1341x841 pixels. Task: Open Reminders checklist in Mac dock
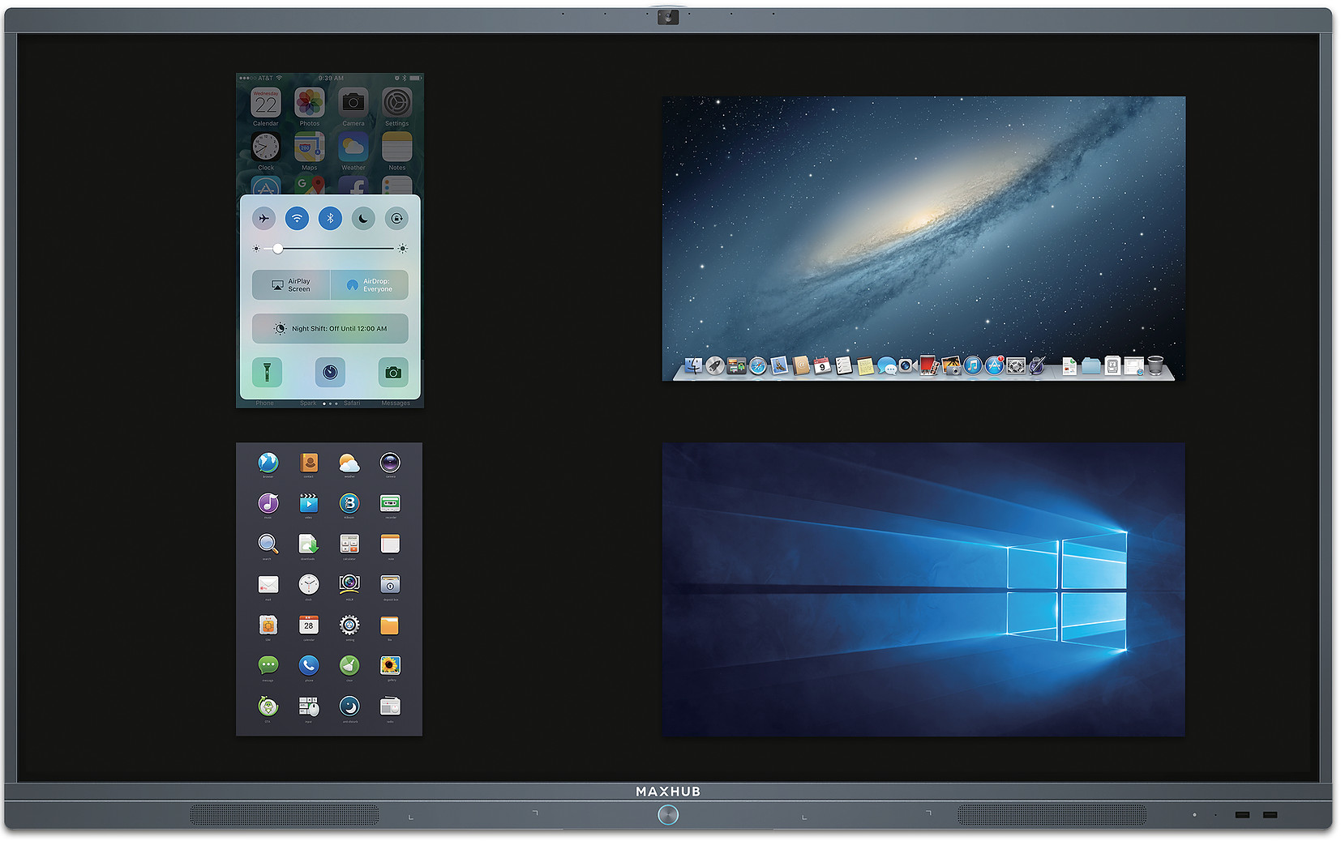point(843,365)
